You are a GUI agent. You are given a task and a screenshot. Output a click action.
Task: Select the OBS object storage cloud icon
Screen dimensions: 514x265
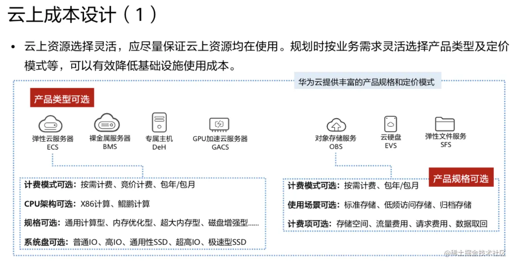click(x=336, y=125)
